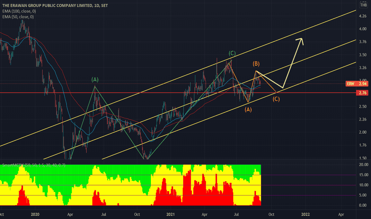Click the THB currency label
The image size is (371, 219).
363,5
